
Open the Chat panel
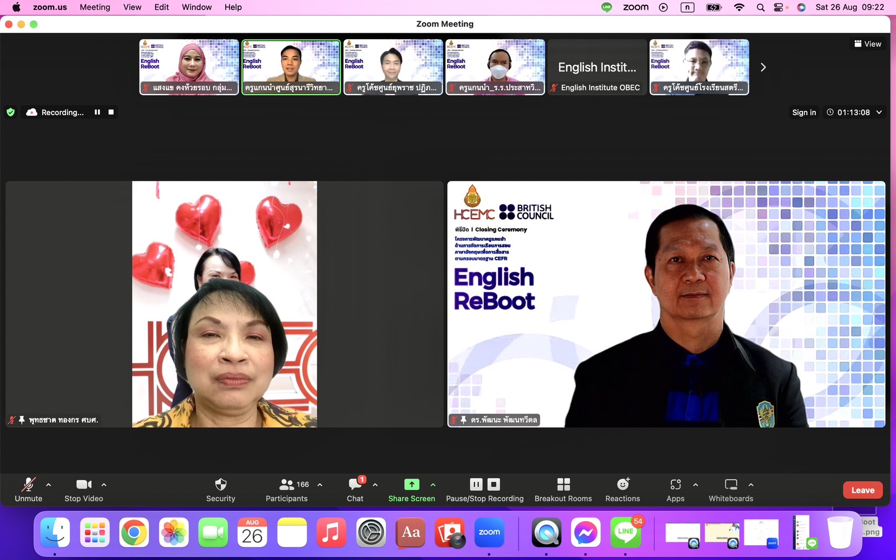tap(355, 490)
